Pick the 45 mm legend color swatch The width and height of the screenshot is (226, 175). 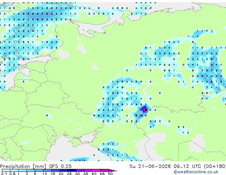coord(105,170)
